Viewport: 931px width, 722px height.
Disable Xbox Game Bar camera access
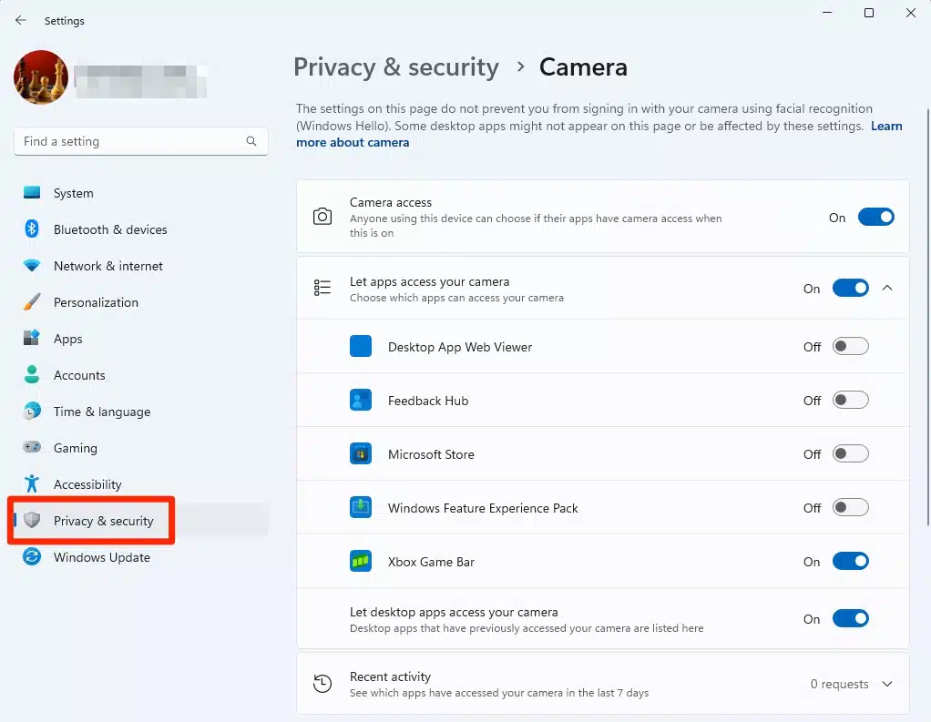(x=850, y=562)
